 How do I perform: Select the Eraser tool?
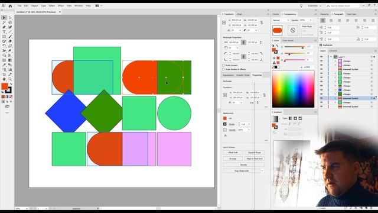(x=10, y=41)
